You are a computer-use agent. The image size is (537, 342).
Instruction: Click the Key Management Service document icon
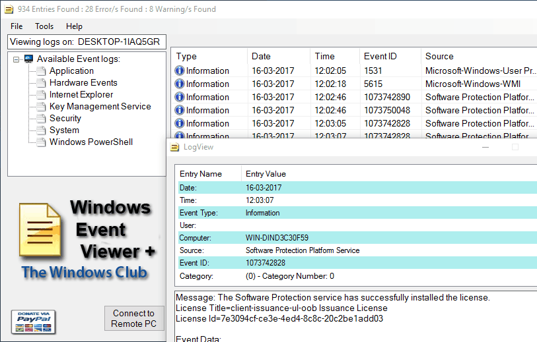tap(41, 107)
